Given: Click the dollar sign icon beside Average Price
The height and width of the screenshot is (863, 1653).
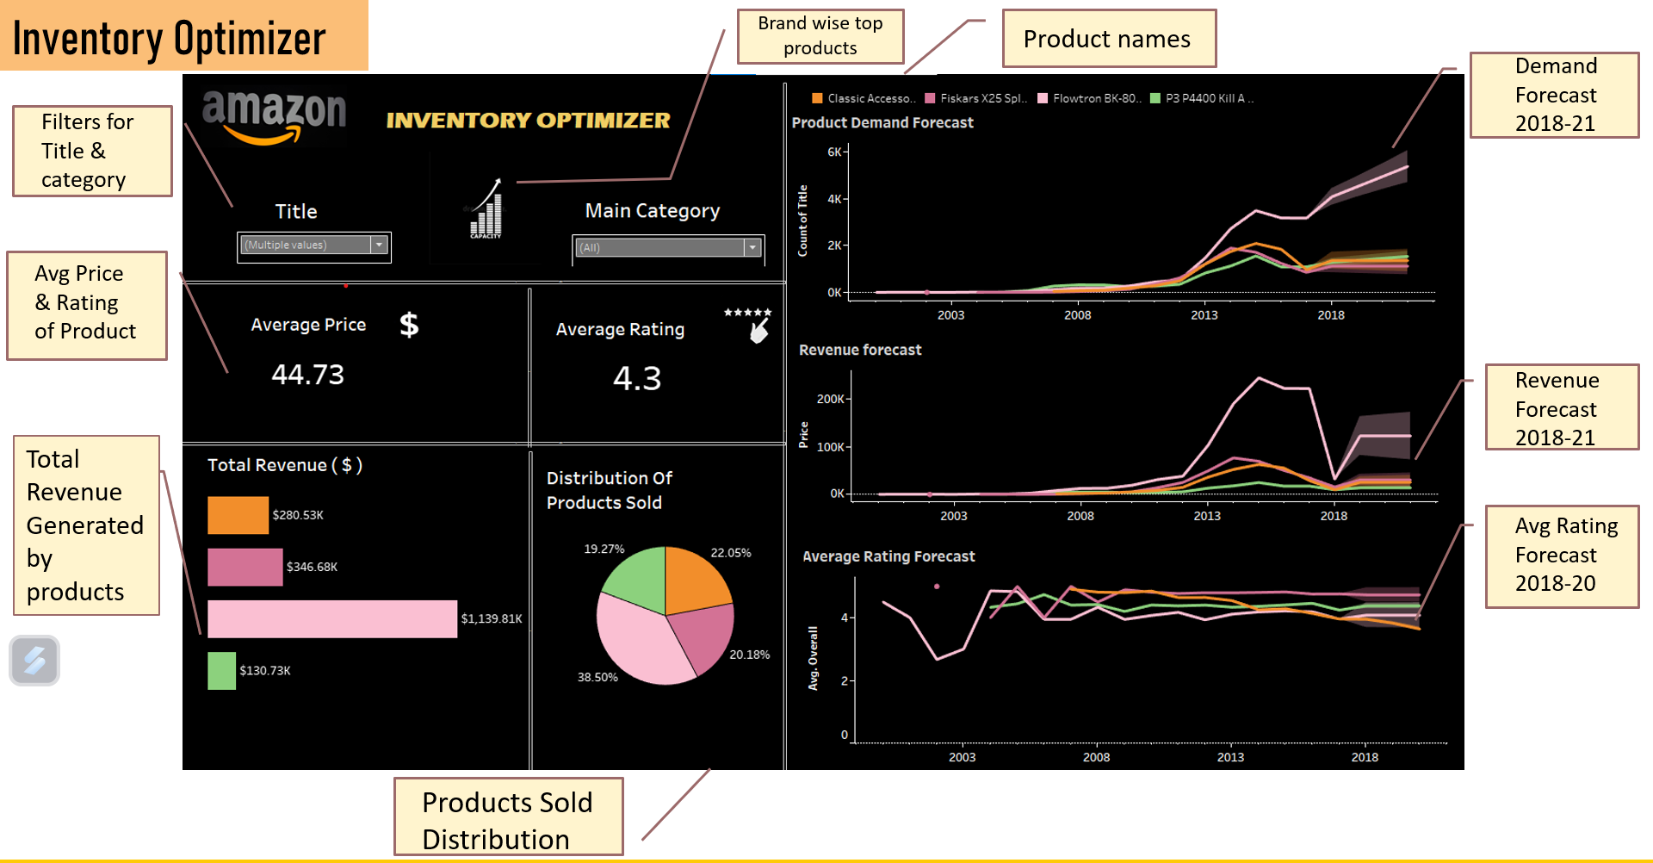Looking at the screenshot, I should pos(408,325).
